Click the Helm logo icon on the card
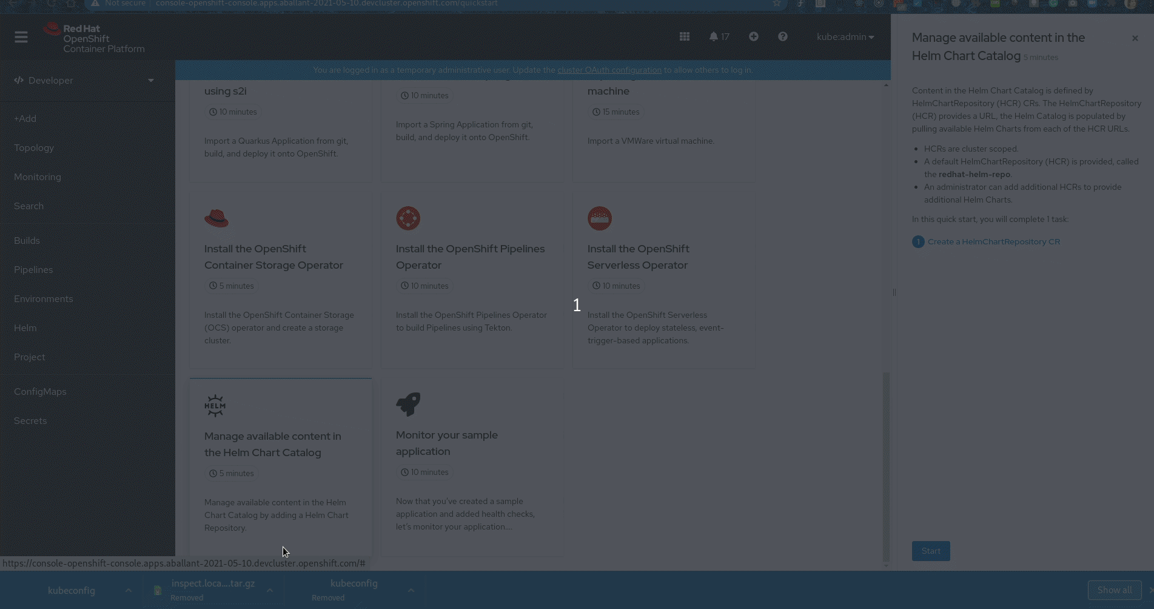The width and height of the screenshot is (1154, 609). click(x=215, y=406)
